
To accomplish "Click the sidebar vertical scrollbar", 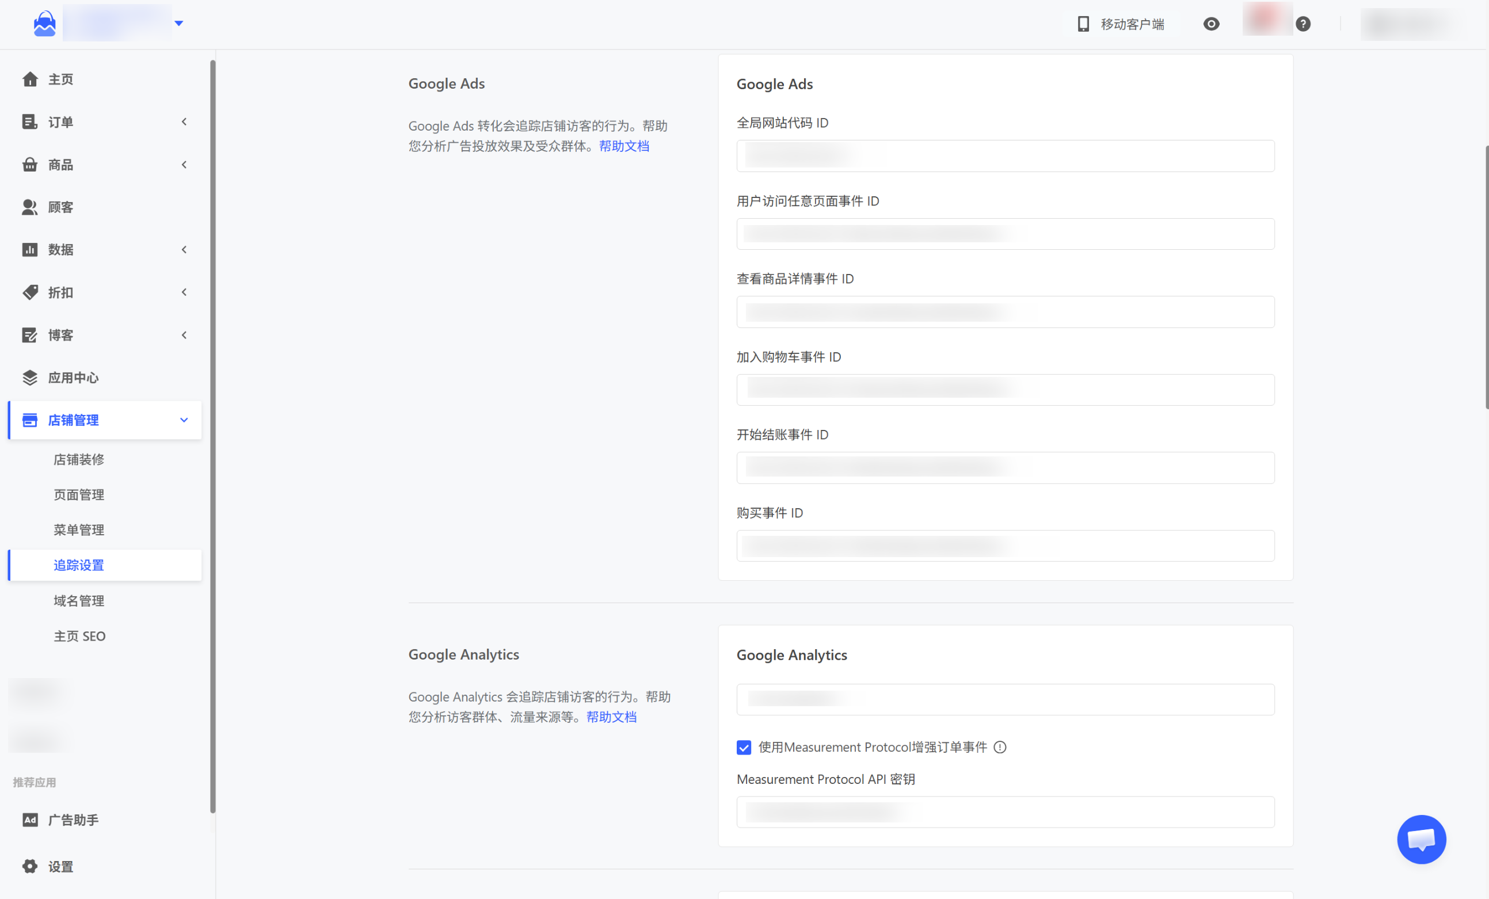I will [213, 436].
